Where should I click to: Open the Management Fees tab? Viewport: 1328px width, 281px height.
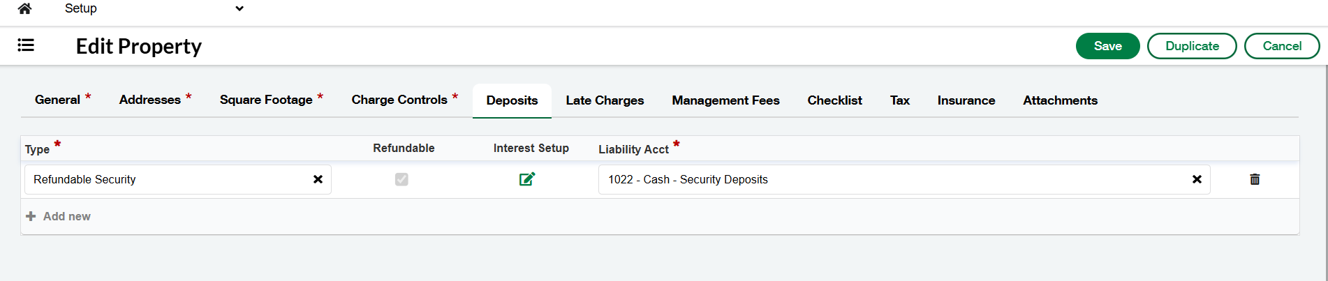pyautogui.click(x=725, y=100)
